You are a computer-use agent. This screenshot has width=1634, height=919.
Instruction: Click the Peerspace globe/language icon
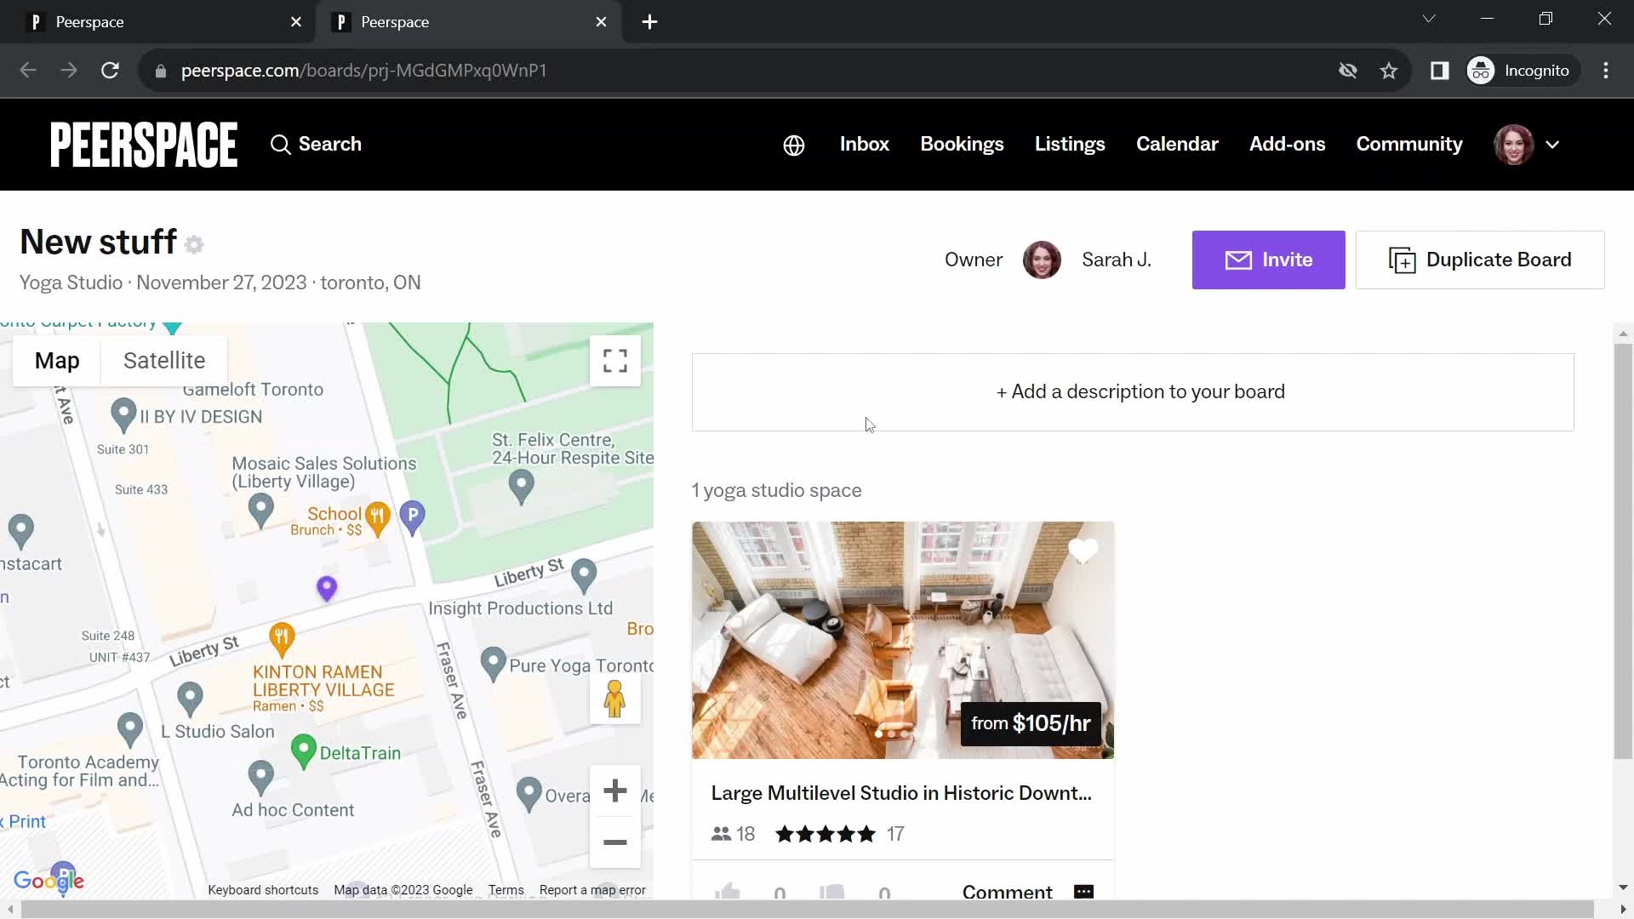pos(793,144)
